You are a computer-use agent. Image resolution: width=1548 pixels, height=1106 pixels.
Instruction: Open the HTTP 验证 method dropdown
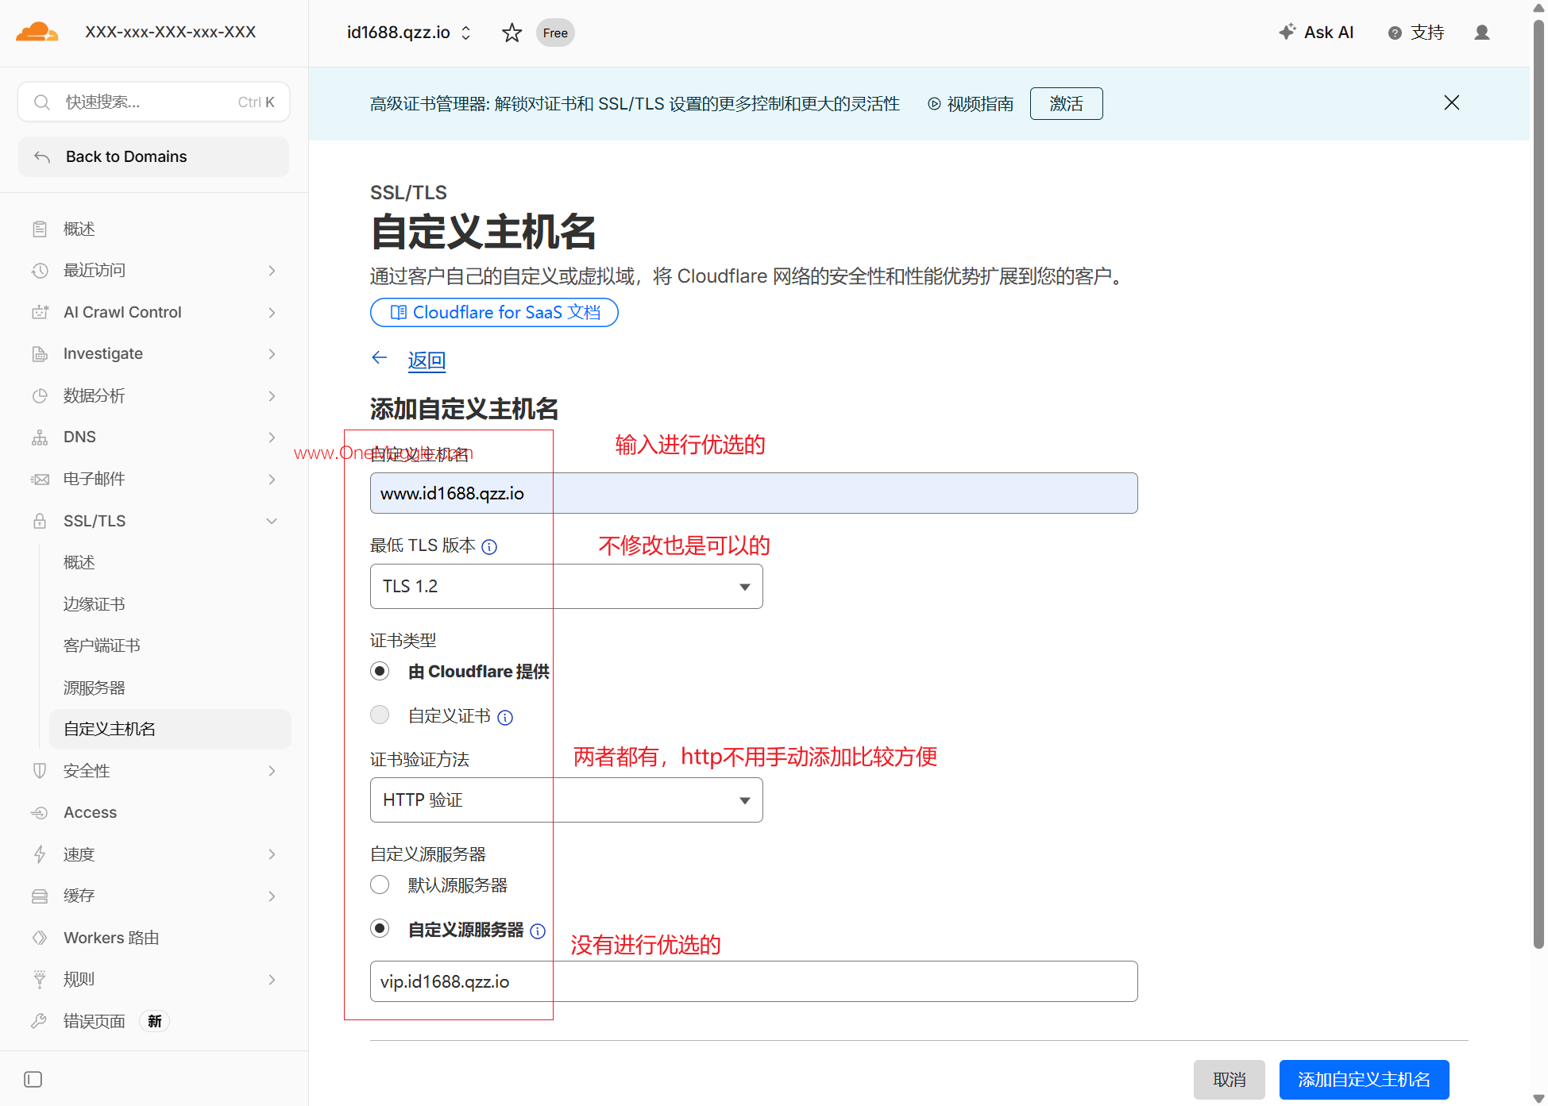point(566,800)
